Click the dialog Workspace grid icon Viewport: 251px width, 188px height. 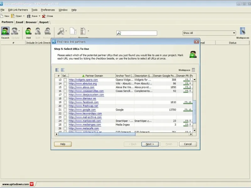click(193, 70)
